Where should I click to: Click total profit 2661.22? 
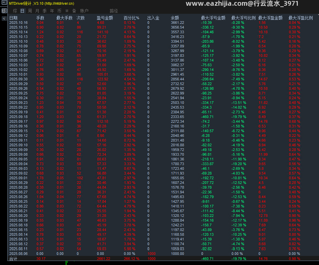coord(104,259)
